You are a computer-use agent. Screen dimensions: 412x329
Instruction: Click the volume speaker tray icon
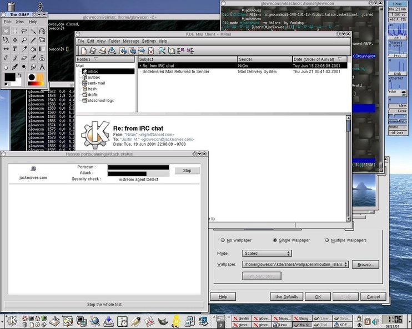click(375, 321)
